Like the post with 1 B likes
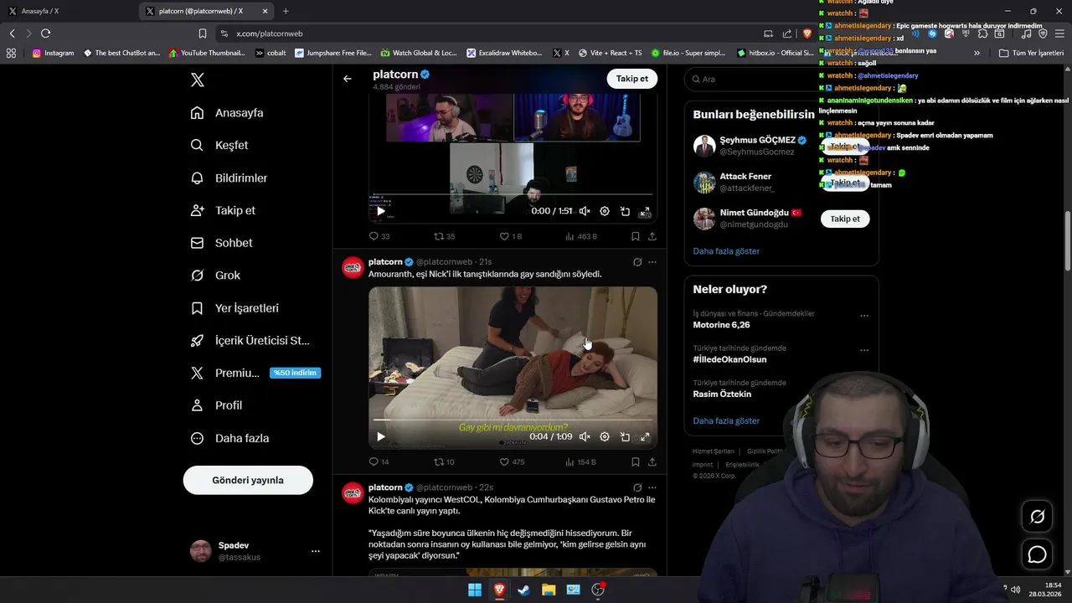Screen dimensions: 1072x603 pyautogui.click(x=510, y=236)
